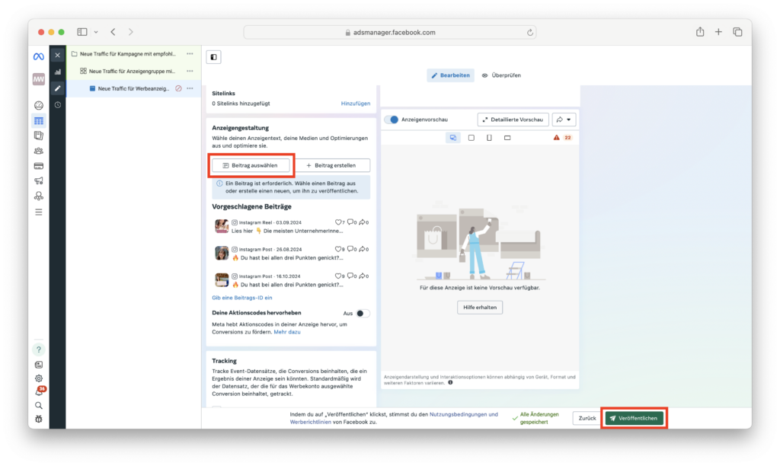
Task: Toggle the Safari sidebar button
Action: click(82, 32)
